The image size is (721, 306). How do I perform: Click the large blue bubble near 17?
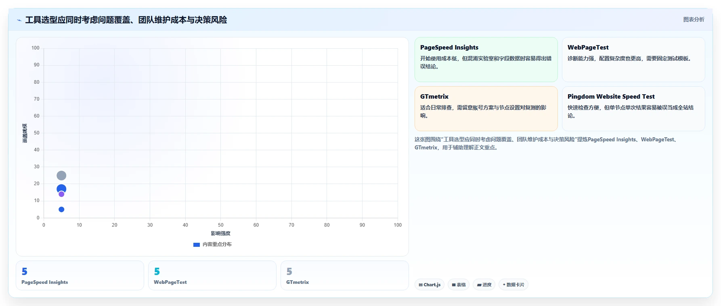pyautogui.click(x=61, y=188)
